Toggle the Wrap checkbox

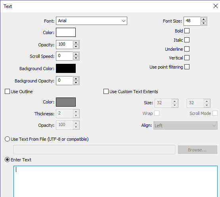tap(157, 113)
